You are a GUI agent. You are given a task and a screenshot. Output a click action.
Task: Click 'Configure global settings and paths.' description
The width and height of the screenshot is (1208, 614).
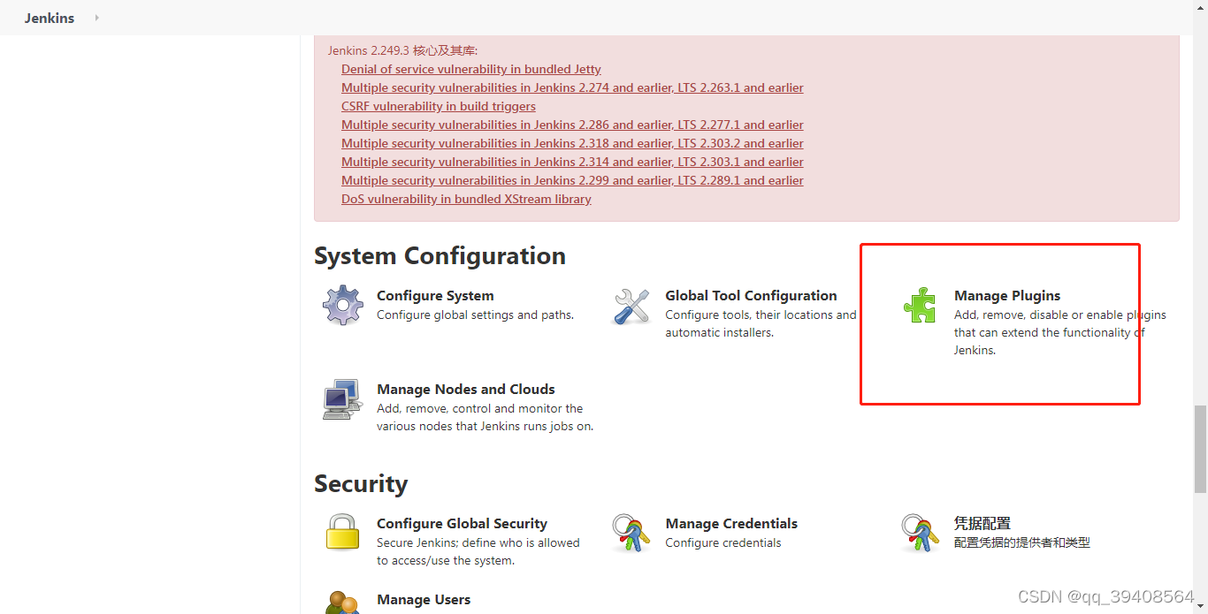click(x=475, y=315)
